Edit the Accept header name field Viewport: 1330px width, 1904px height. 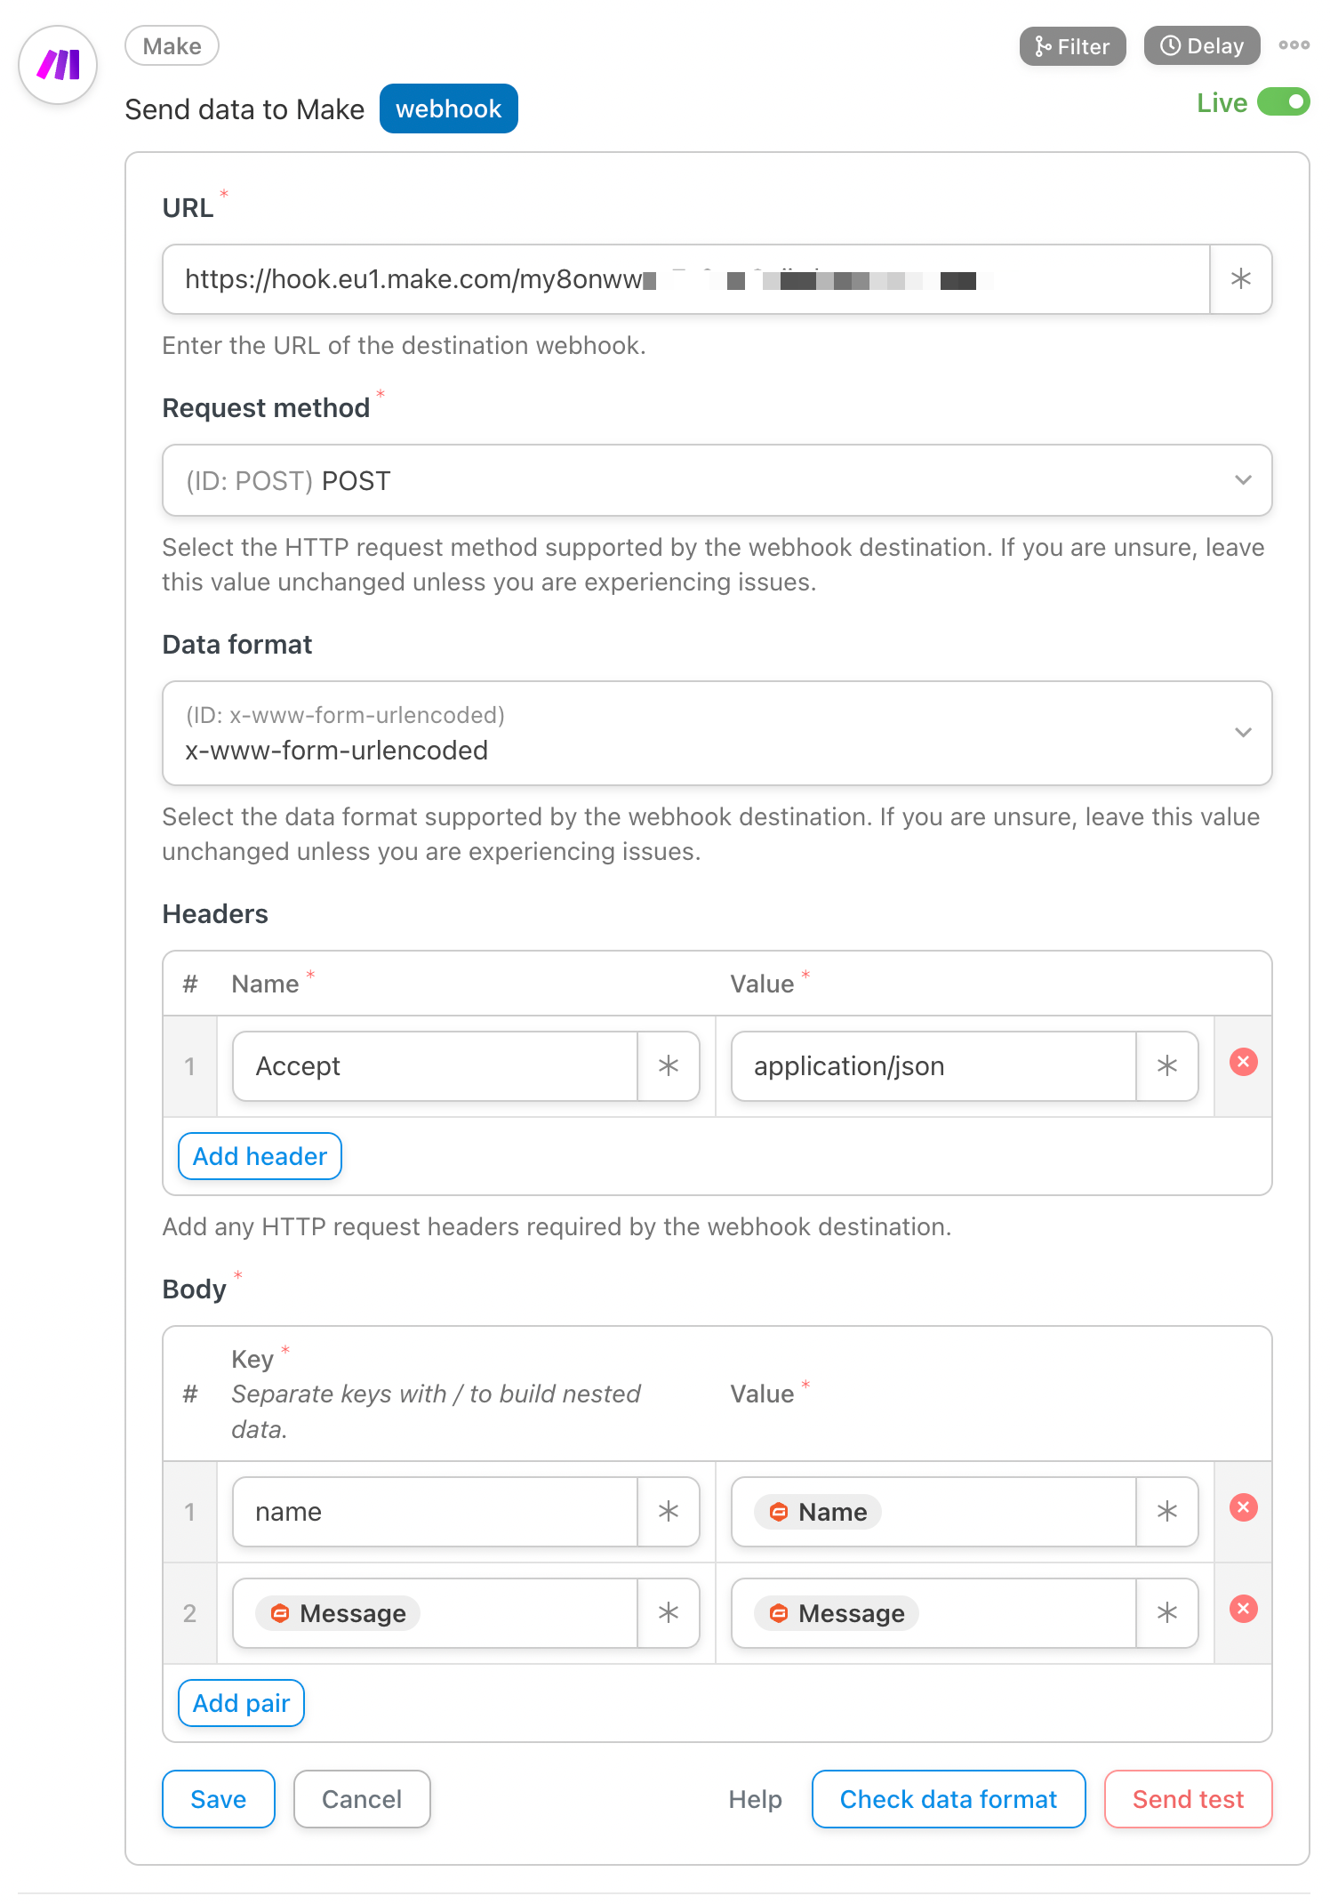pyautogui.click(x=435, y=1065)
